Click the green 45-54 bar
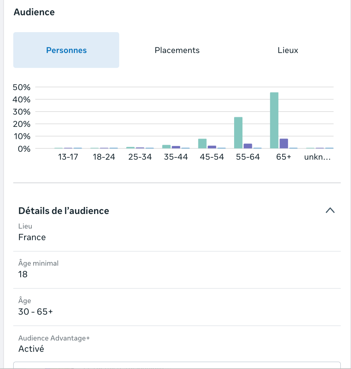The height and width of the screenshot is (369, 351). [x=202, y=143]
